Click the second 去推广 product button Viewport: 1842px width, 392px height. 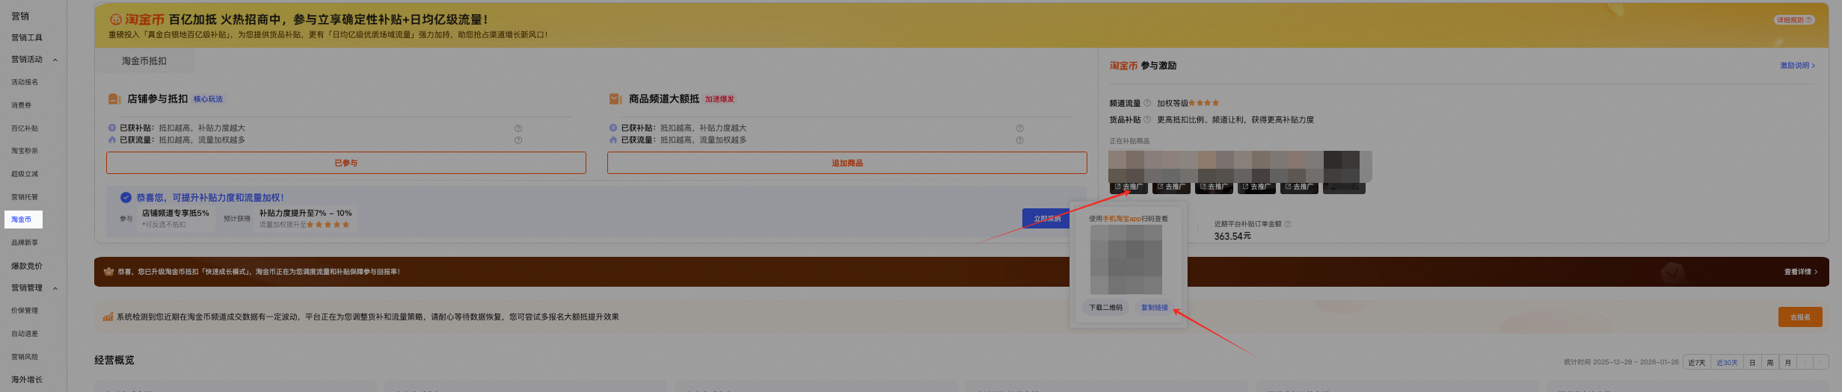1171,187
